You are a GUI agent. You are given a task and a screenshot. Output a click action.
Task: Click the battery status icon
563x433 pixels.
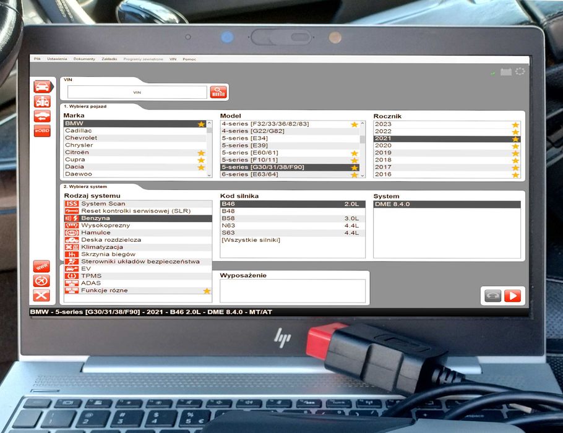506,72
